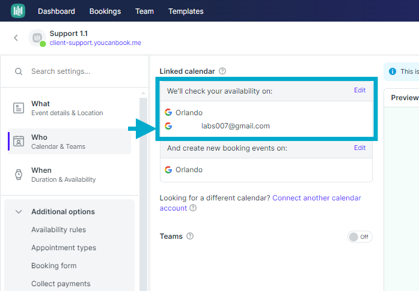Click the YouCanBookMe logo icon
Viewport: 419px width, 291px height.
click(18, 11)
